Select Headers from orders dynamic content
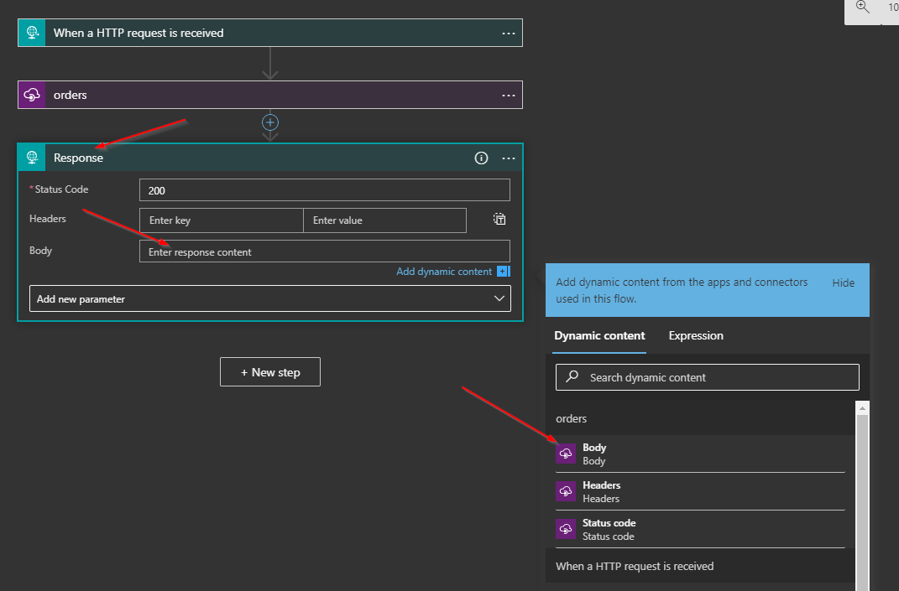Screen dimensions: 899x591 coord(601,491)
